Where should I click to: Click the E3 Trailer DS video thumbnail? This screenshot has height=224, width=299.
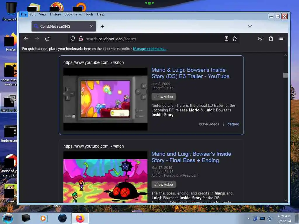(105, 99)
